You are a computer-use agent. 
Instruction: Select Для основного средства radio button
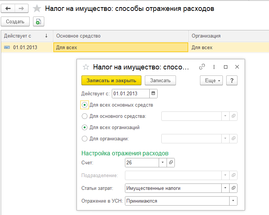(x=84, y=116)
